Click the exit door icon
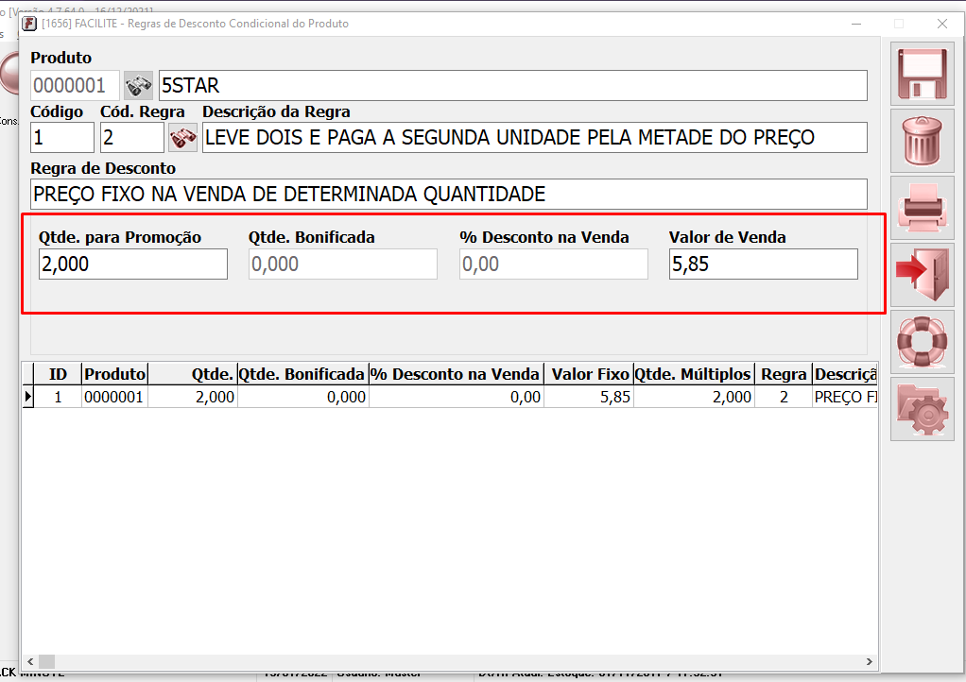The height and width of the screenshot is (682, 966). (x=922, y=275)
